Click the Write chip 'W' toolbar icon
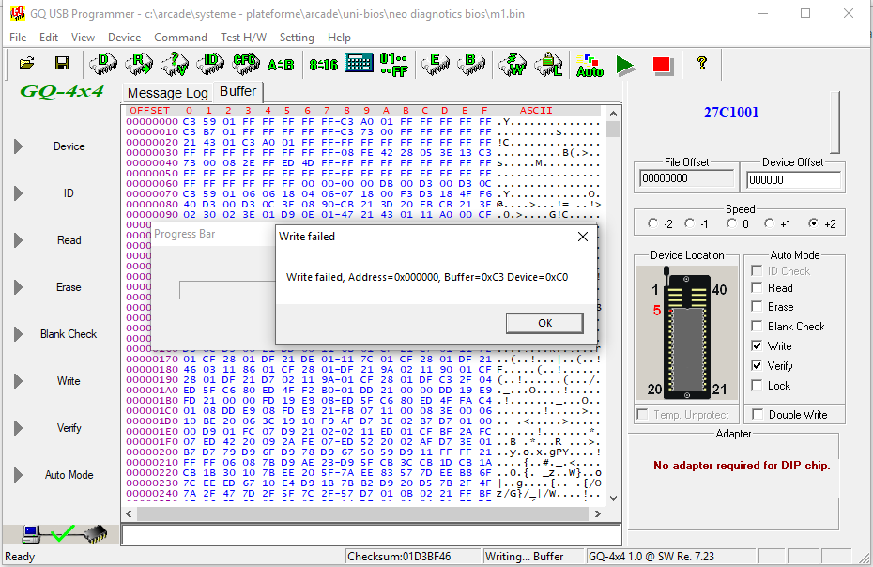The image size is (873, 567). click(513, 64)
